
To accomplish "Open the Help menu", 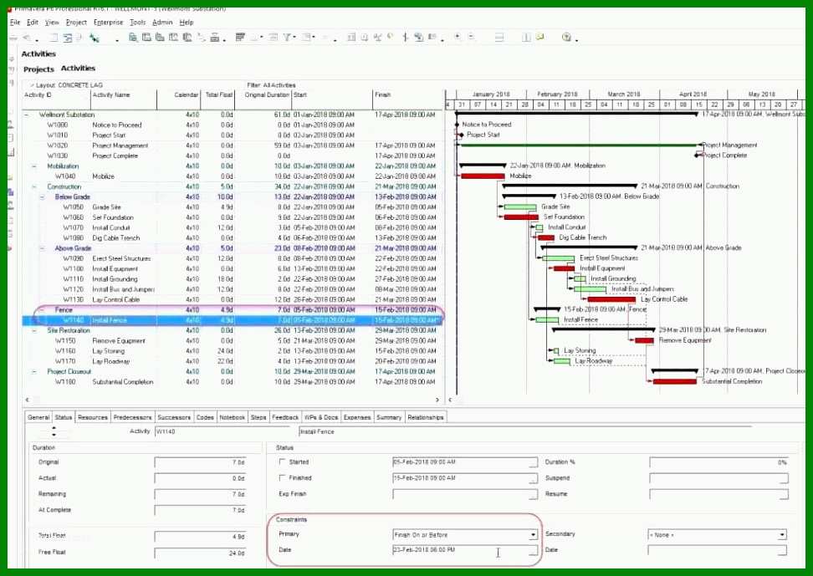I will point(187,23).
